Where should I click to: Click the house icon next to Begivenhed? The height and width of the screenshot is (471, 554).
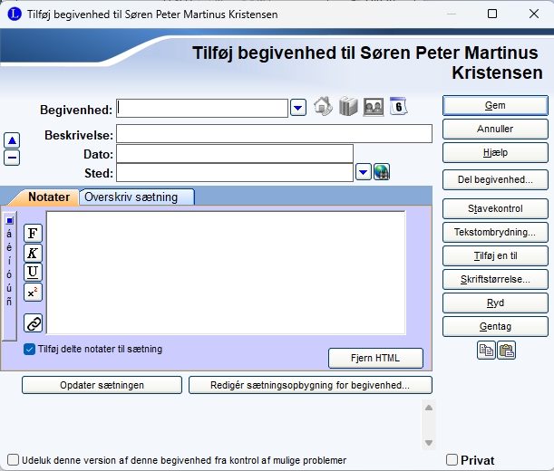[x=324, y=108]
